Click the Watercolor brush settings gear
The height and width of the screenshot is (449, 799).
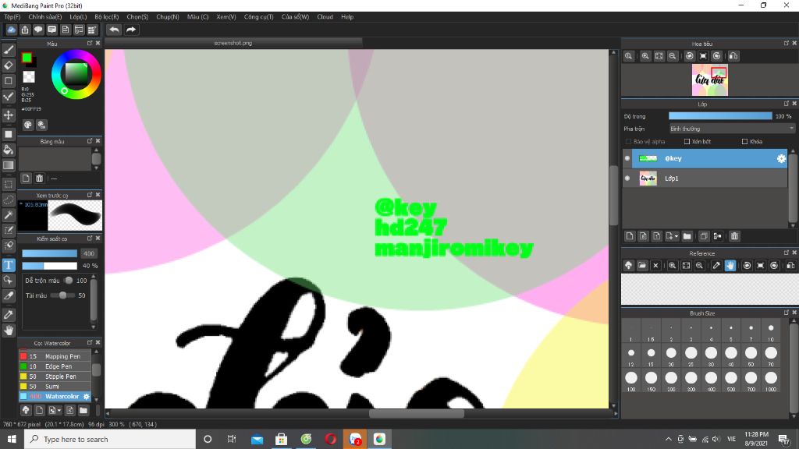(x=86, y=396)
